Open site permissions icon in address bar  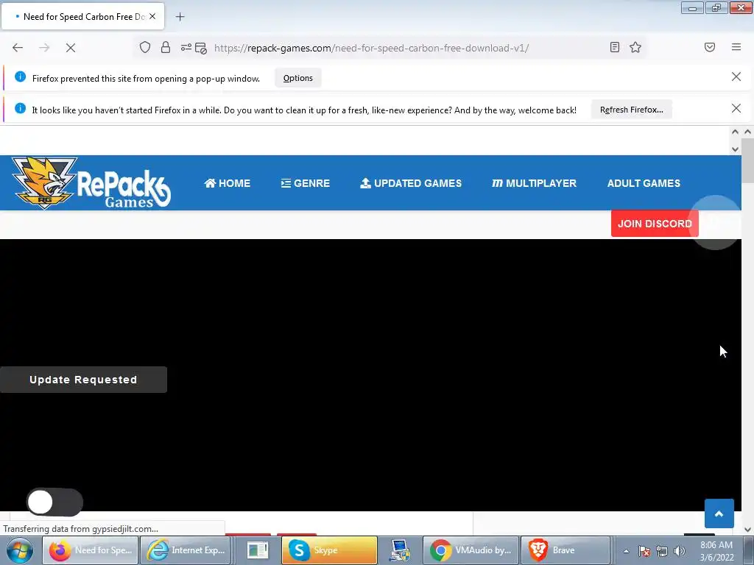pyautogui.click(x=186, y=47)
